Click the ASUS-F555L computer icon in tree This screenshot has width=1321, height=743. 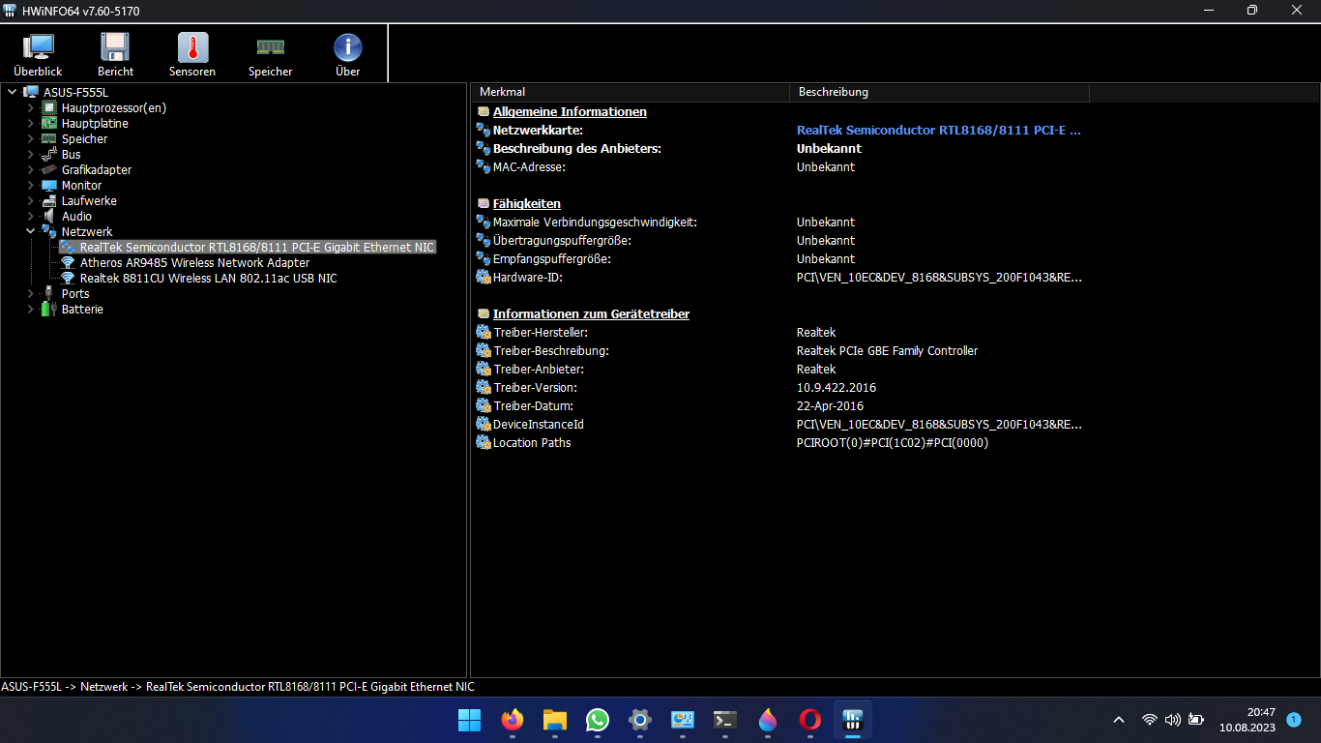(x=30, y=92)
